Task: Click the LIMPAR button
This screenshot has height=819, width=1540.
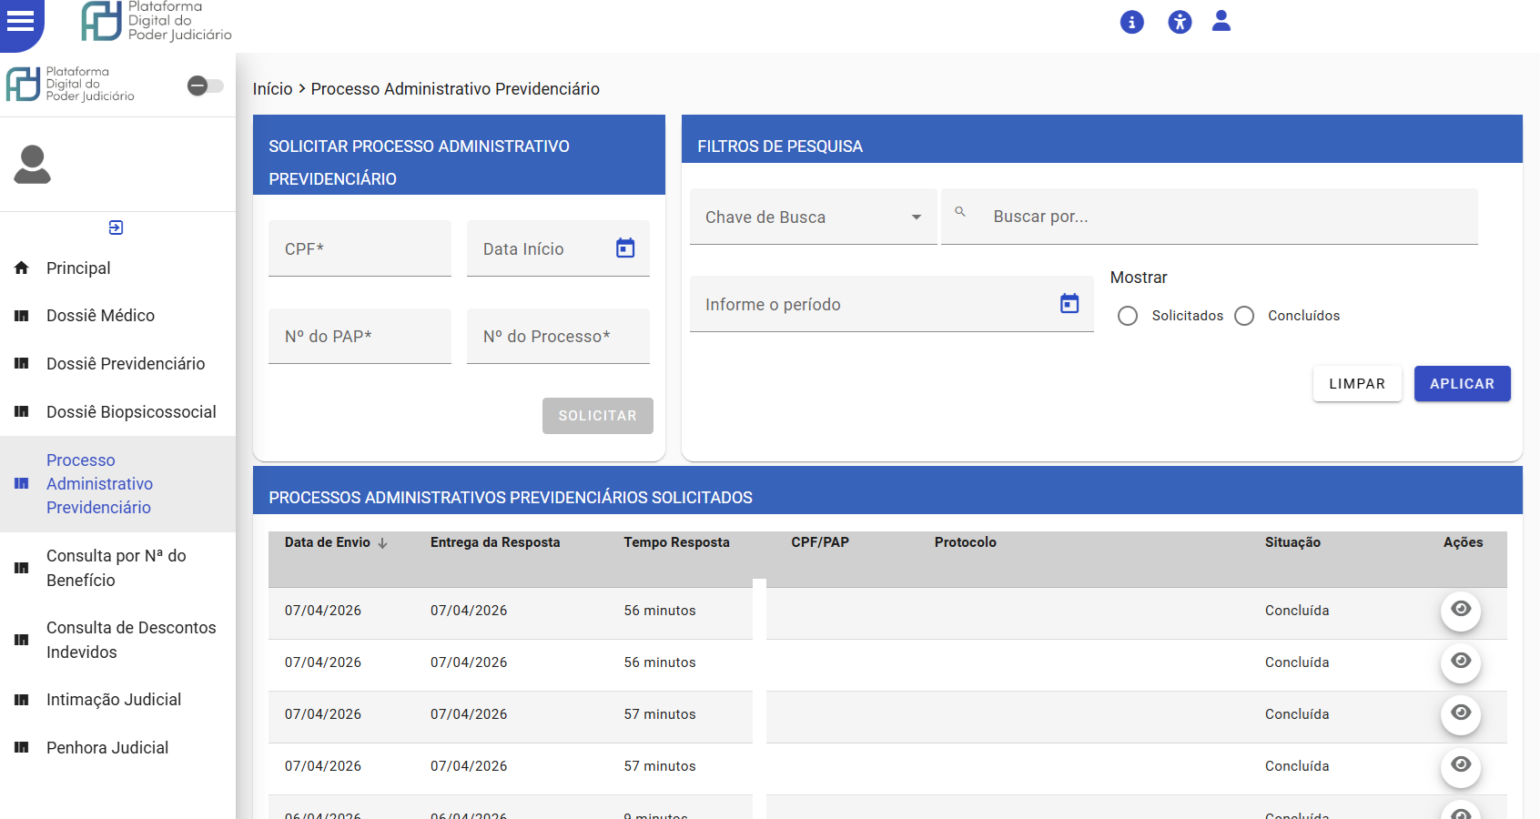Action: coord(1357,384)
